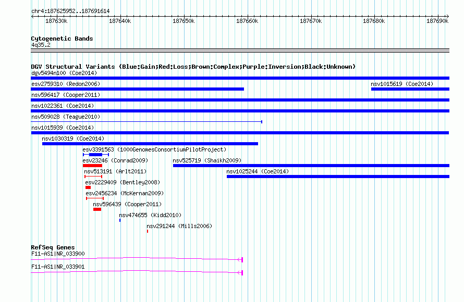Click the nsv513191 red bracketed line
The image size is (464, 302).
(93, 177)
